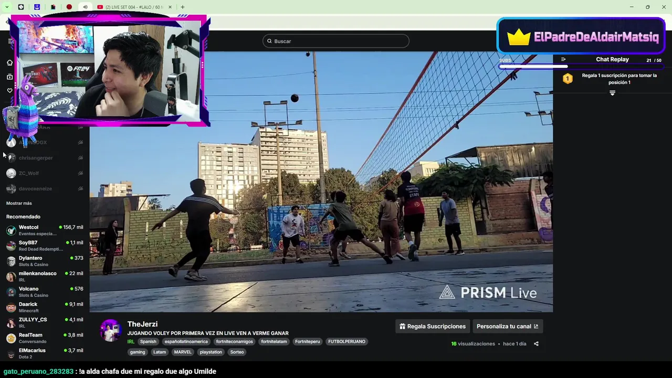Click the offline icon beside chrisangerper

[80, 158]
